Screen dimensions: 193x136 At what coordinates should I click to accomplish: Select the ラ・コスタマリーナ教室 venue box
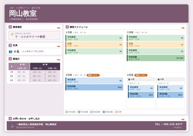tap(34, 36)
